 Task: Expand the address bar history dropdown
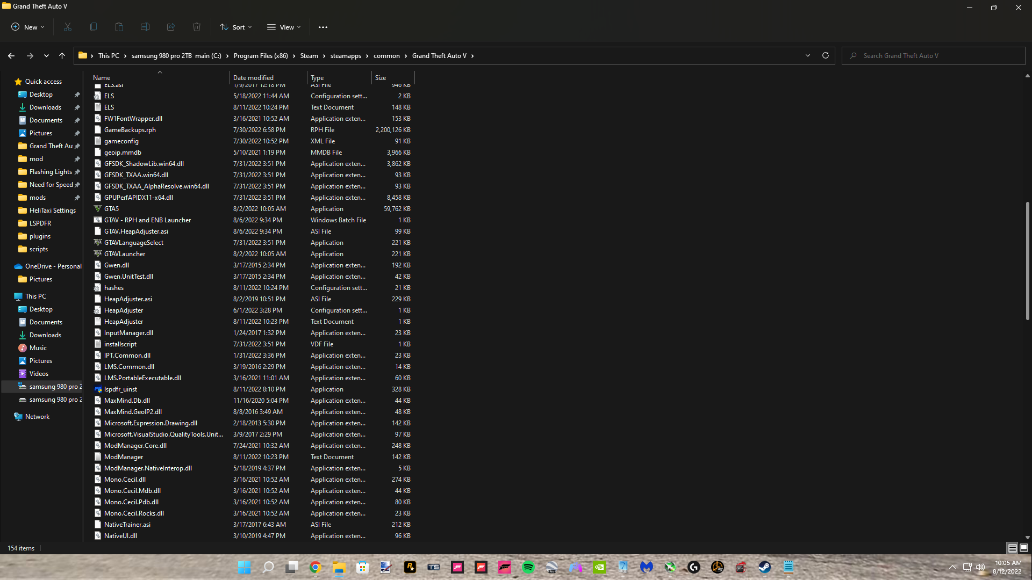pyautogui.click(x=807, y=55)
